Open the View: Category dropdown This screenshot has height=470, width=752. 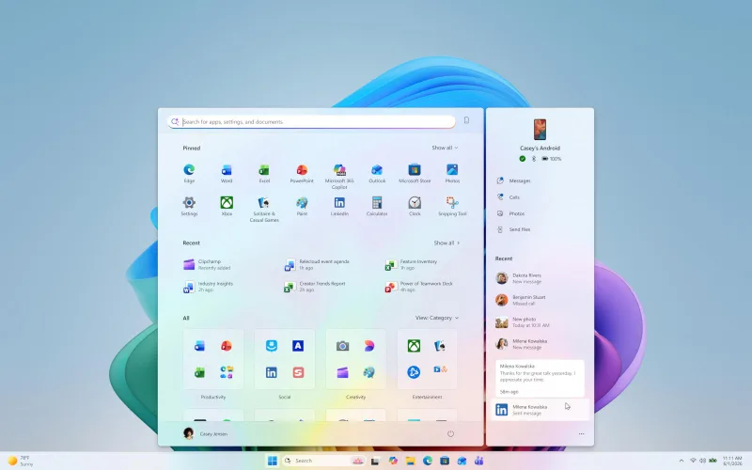pos(437,318)
